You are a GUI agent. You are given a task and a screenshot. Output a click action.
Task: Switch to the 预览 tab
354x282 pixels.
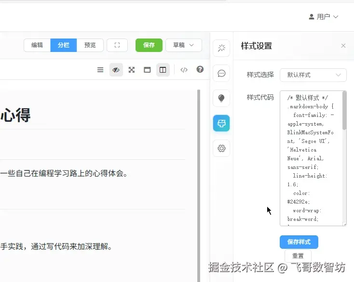pyautogui.click(x=90, y=45)
